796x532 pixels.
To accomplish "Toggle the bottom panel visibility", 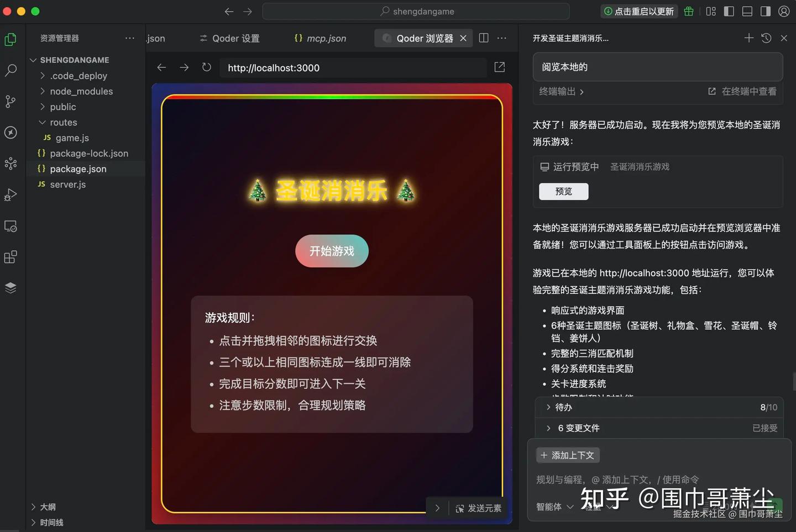I will (x=747, y=11).
